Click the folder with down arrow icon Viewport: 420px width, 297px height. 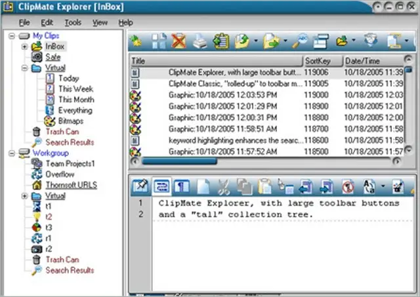pyautogui.click(x=342, y=41)
